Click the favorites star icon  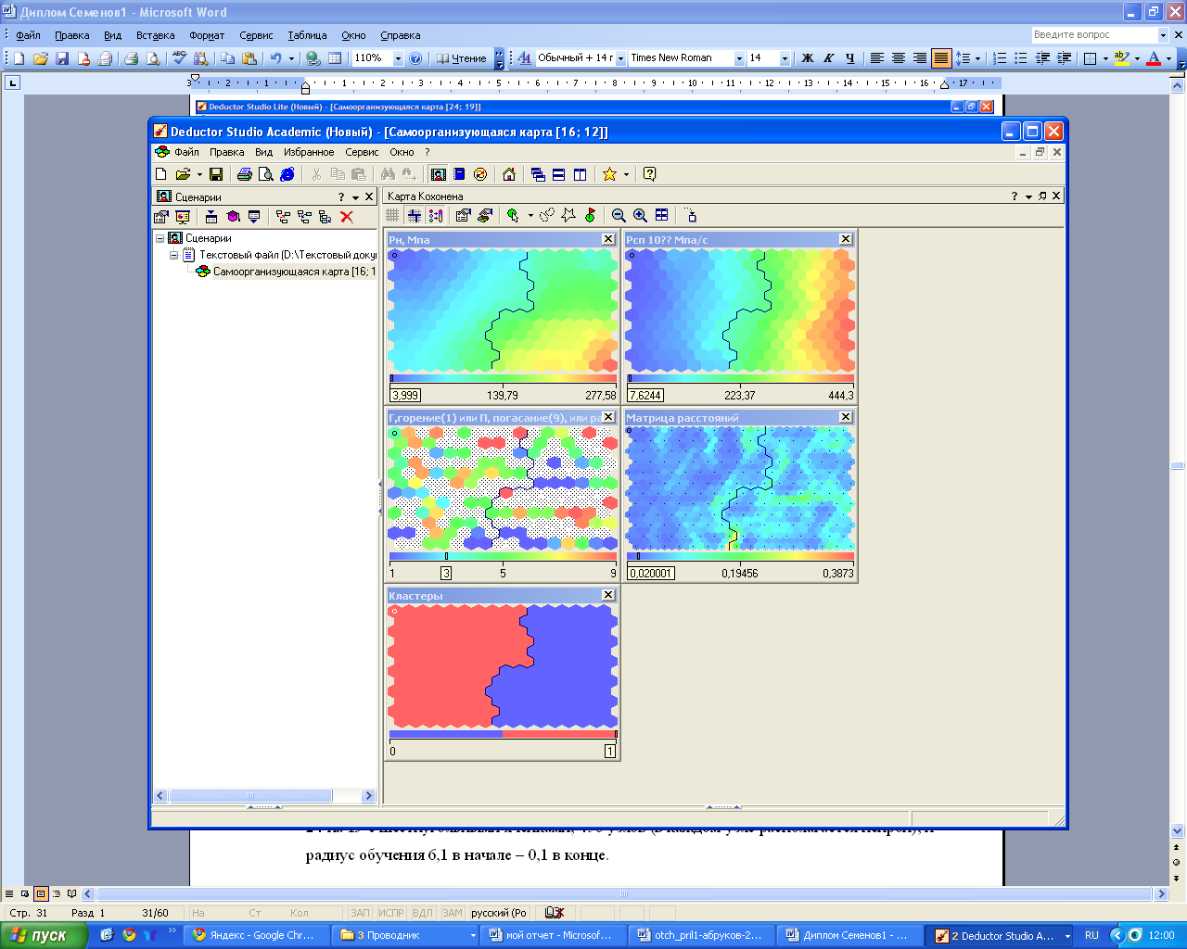609,174
